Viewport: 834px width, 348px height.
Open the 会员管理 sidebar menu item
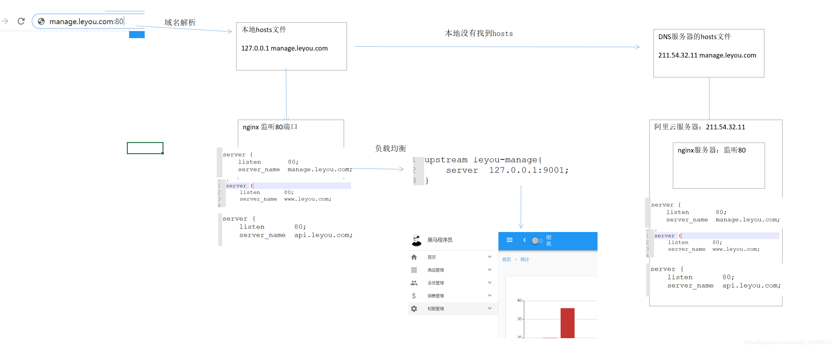453,283
